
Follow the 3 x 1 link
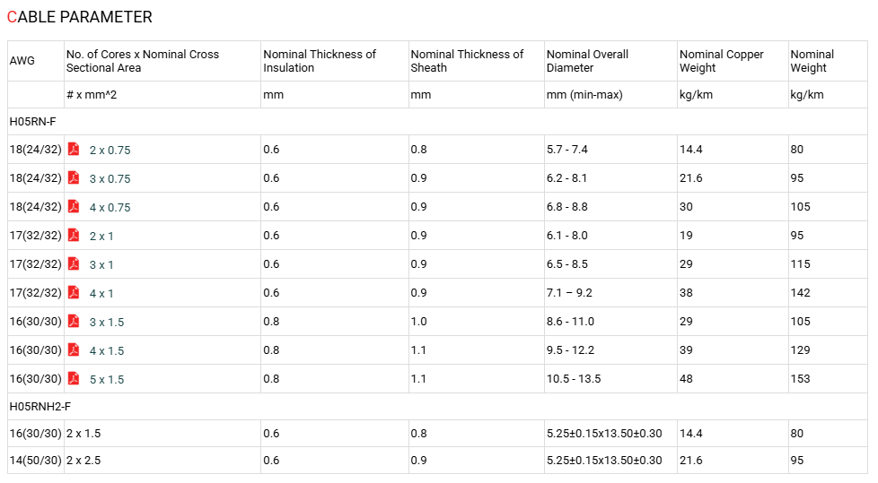(101, 265)
